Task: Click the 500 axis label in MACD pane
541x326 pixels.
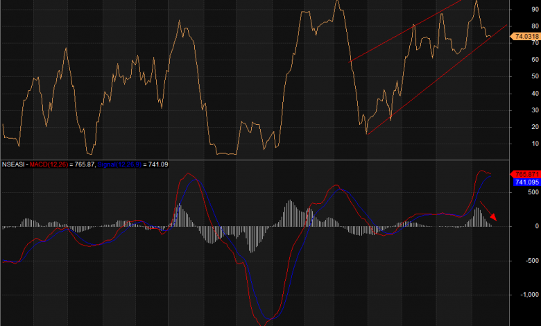Action: pos(533,192)
